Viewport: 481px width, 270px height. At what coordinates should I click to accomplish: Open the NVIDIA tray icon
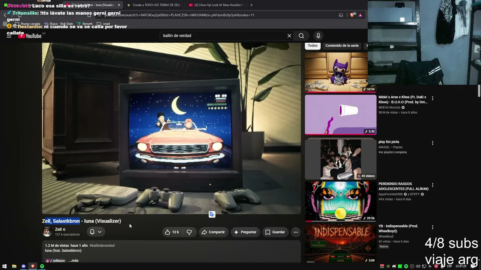coord(388,266)
